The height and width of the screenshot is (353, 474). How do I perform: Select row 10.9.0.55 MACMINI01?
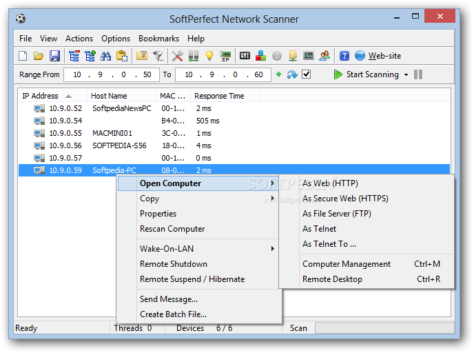(234, 133)
